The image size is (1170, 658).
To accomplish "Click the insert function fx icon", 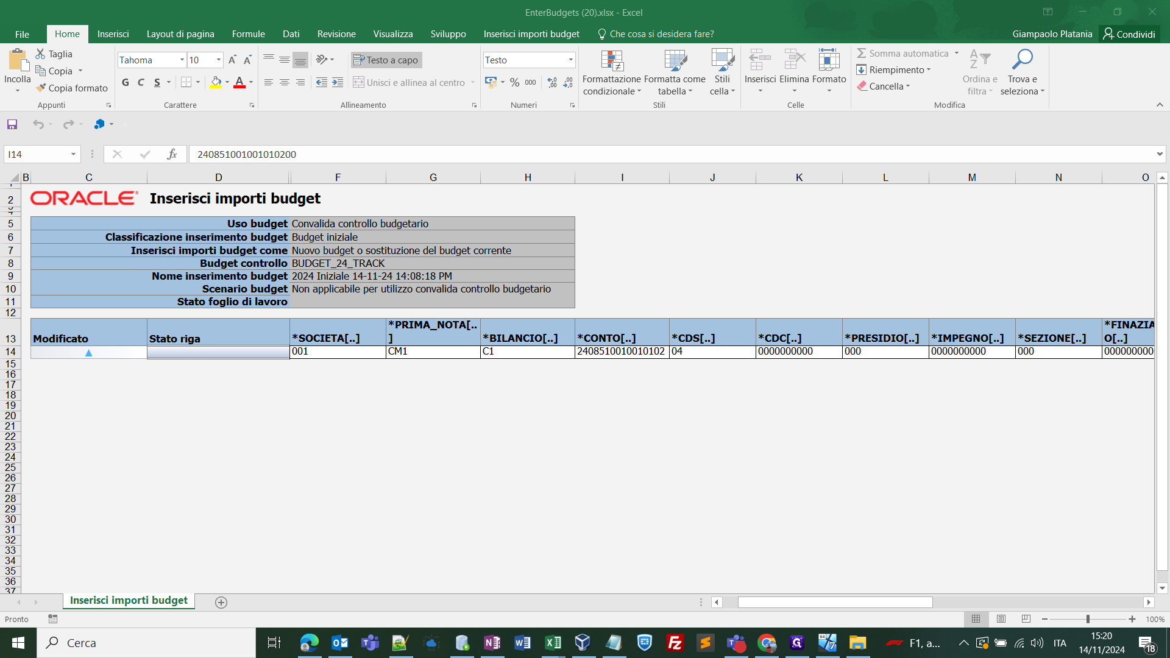I will click(172, 154).
